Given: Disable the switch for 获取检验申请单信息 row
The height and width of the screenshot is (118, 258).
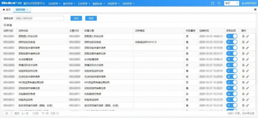Looking at the screenshot, I should pyautogui.click(x=232, y=48).
